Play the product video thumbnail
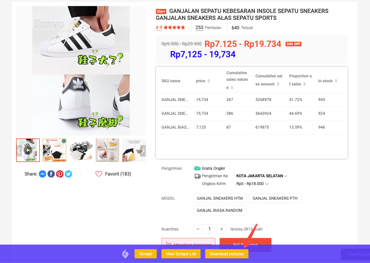The height and width of the screenshot is (263, 370). coord(28,150)
